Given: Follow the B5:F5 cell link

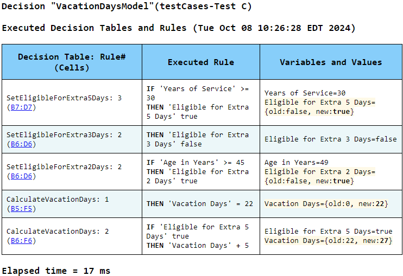Looking at the screenshot, I should click(21, 208).
